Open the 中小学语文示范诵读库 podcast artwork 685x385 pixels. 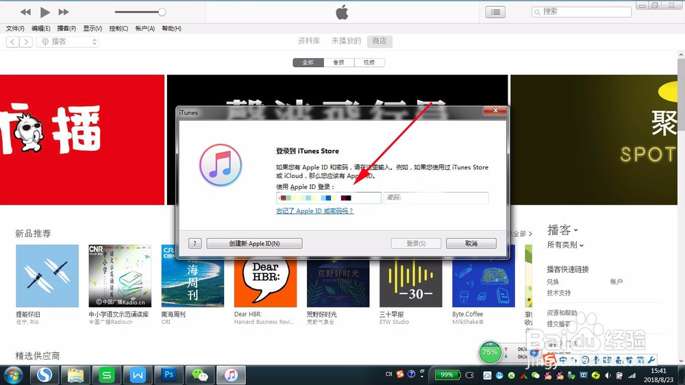pos(120,276)
